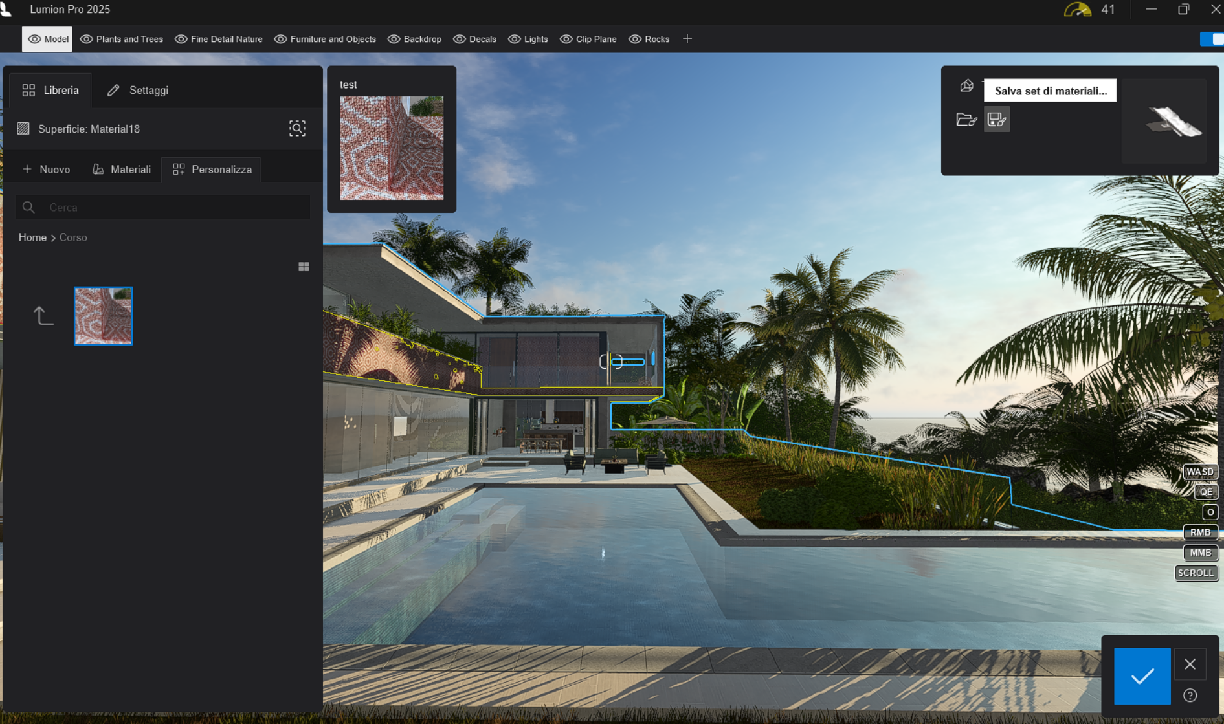The width and height of the screenshot is (1224, 724).
Task: Select the red patterned material thumbnail in library
Action: tap(103, 316)
